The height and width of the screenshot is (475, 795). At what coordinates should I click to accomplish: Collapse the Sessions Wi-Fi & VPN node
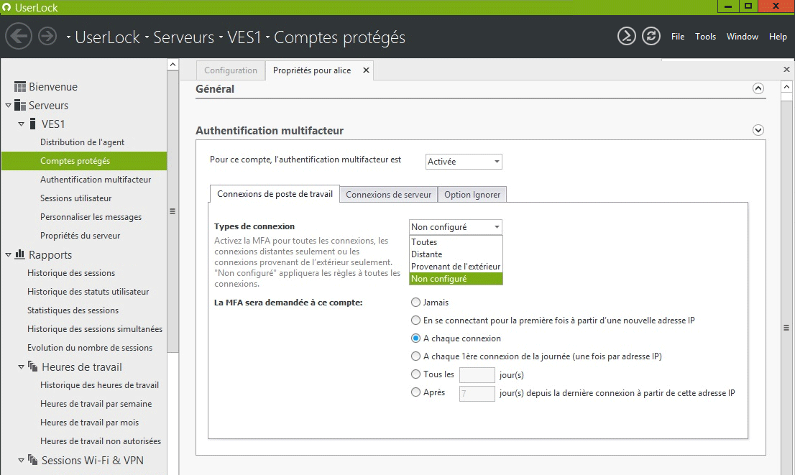click(22, 461)
